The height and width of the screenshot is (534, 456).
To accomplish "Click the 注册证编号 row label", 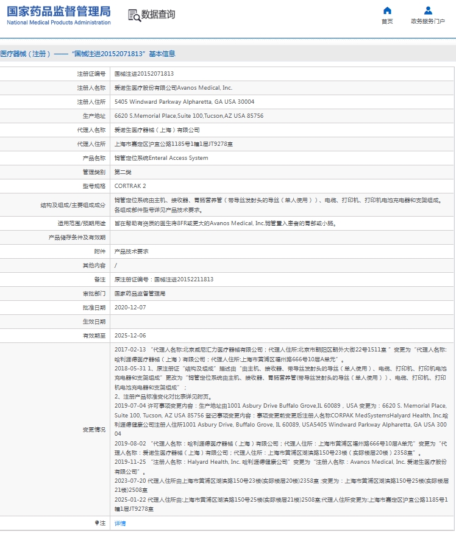I will (x=91, y=74).
